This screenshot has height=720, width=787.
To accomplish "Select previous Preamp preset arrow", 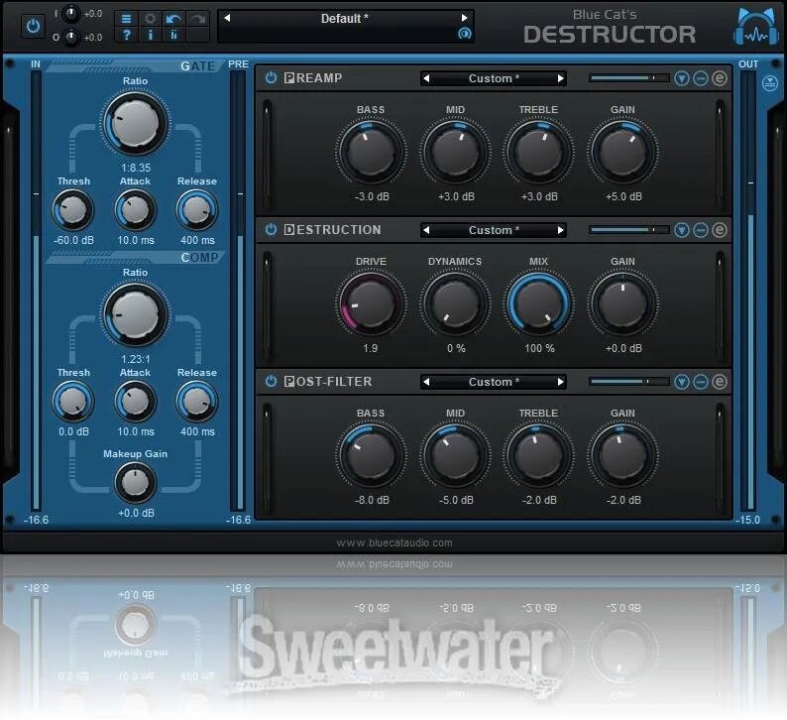I will 426,78.
